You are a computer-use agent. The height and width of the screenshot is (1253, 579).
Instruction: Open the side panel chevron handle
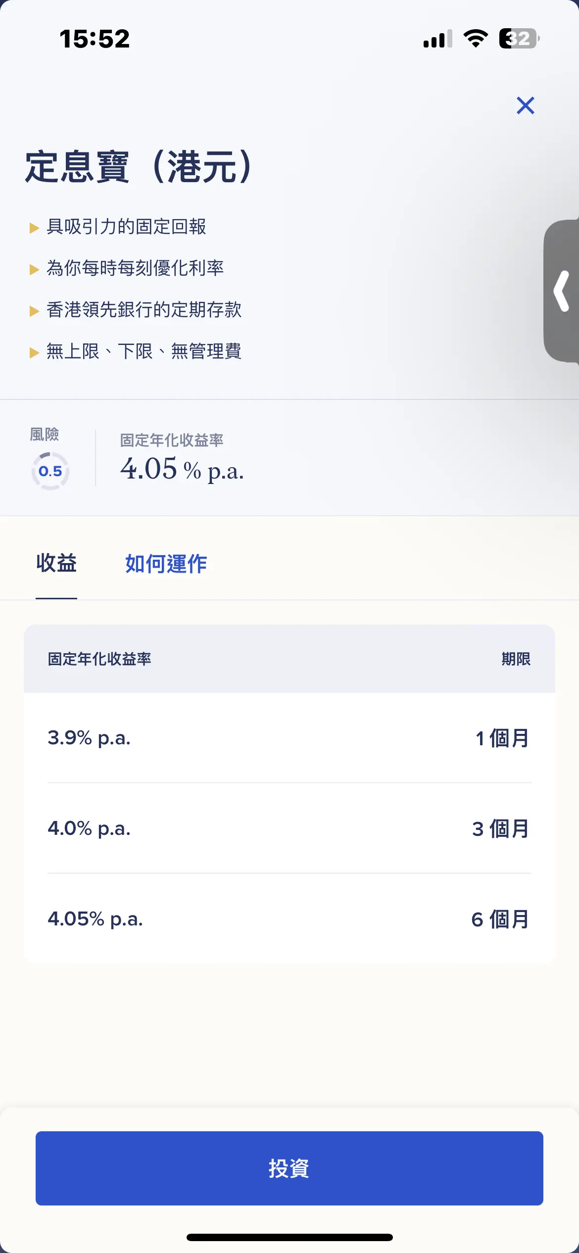562,291
